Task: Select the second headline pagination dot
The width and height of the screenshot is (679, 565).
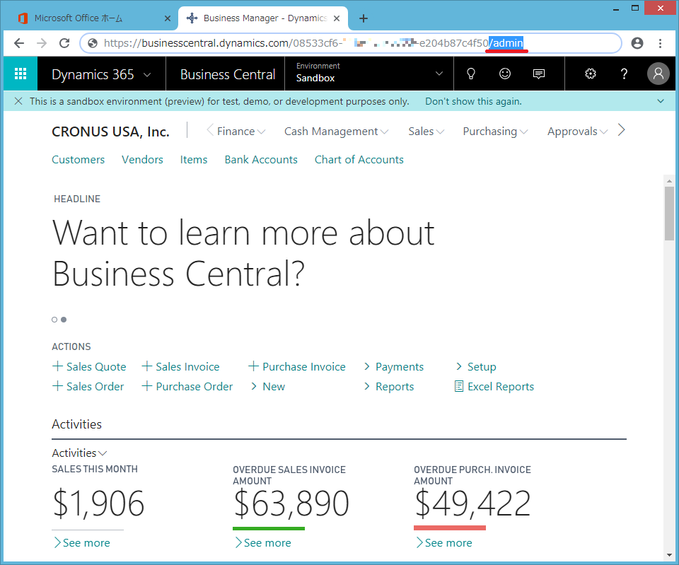Action: tap(64, 320)
